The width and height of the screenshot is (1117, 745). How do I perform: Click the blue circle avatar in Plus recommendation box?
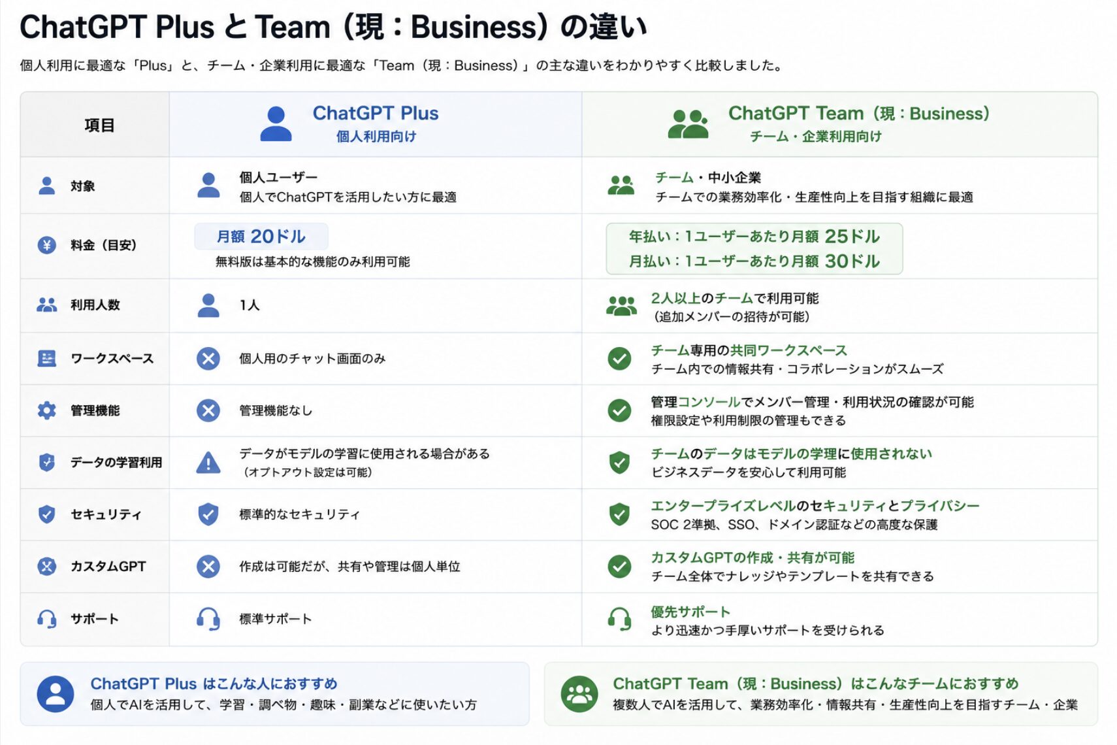pos(55,694)
